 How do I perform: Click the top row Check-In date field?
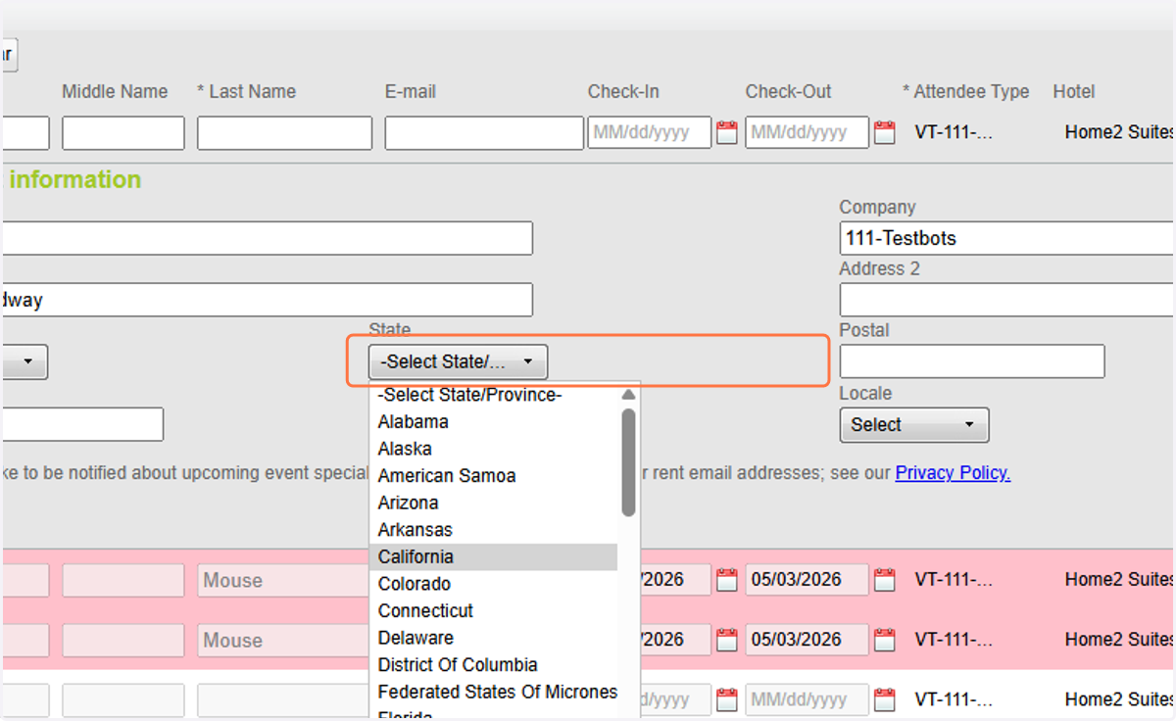coord(650,133)
